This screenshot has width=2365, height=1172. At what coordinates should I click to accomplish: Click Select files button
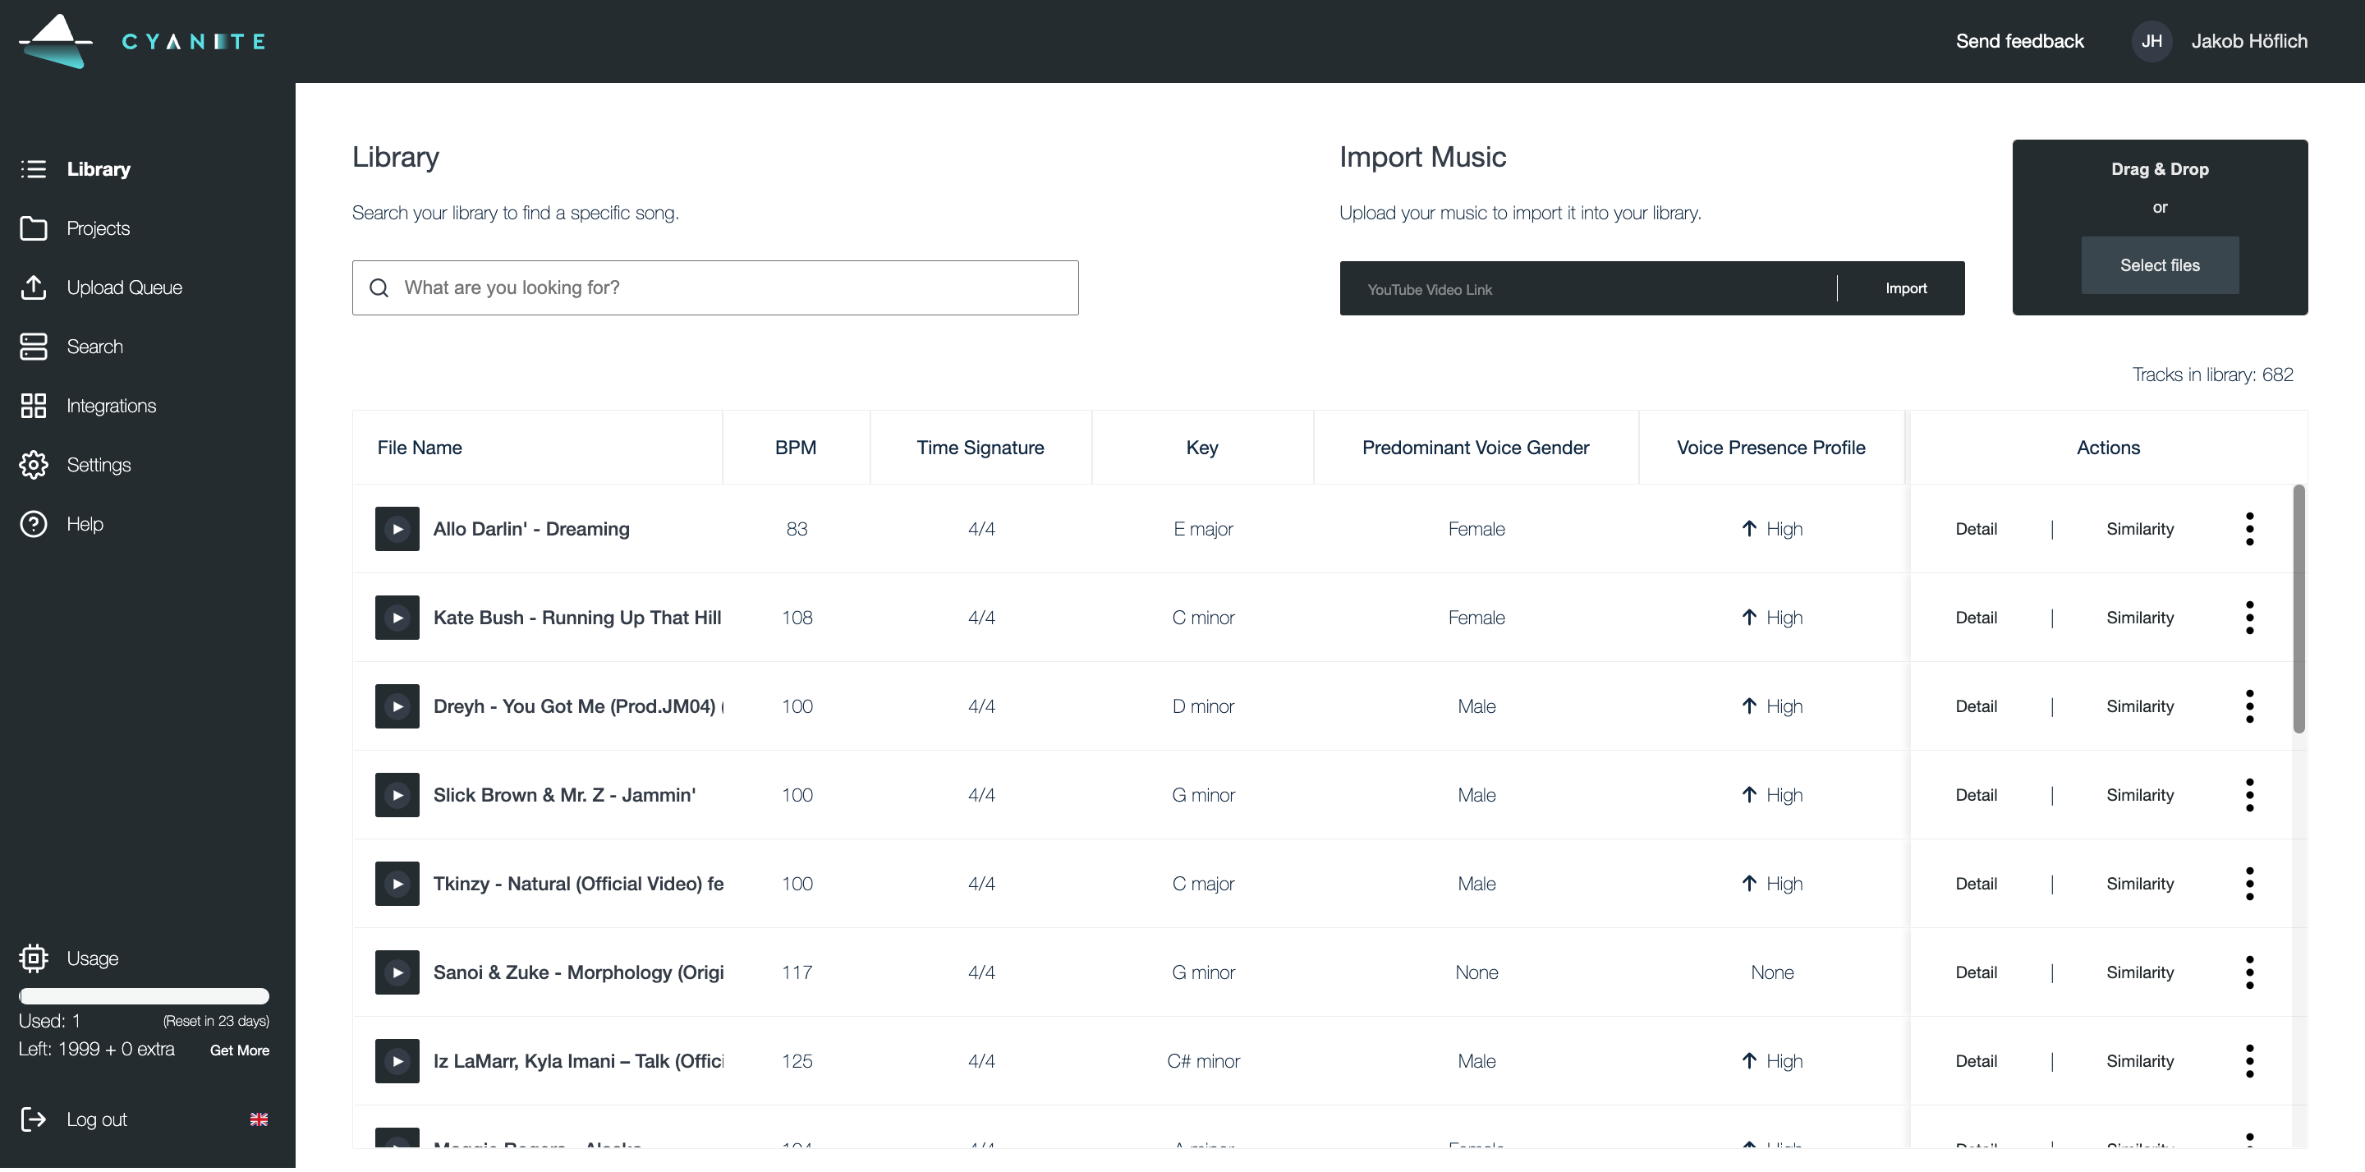(x=2160, y=265)
